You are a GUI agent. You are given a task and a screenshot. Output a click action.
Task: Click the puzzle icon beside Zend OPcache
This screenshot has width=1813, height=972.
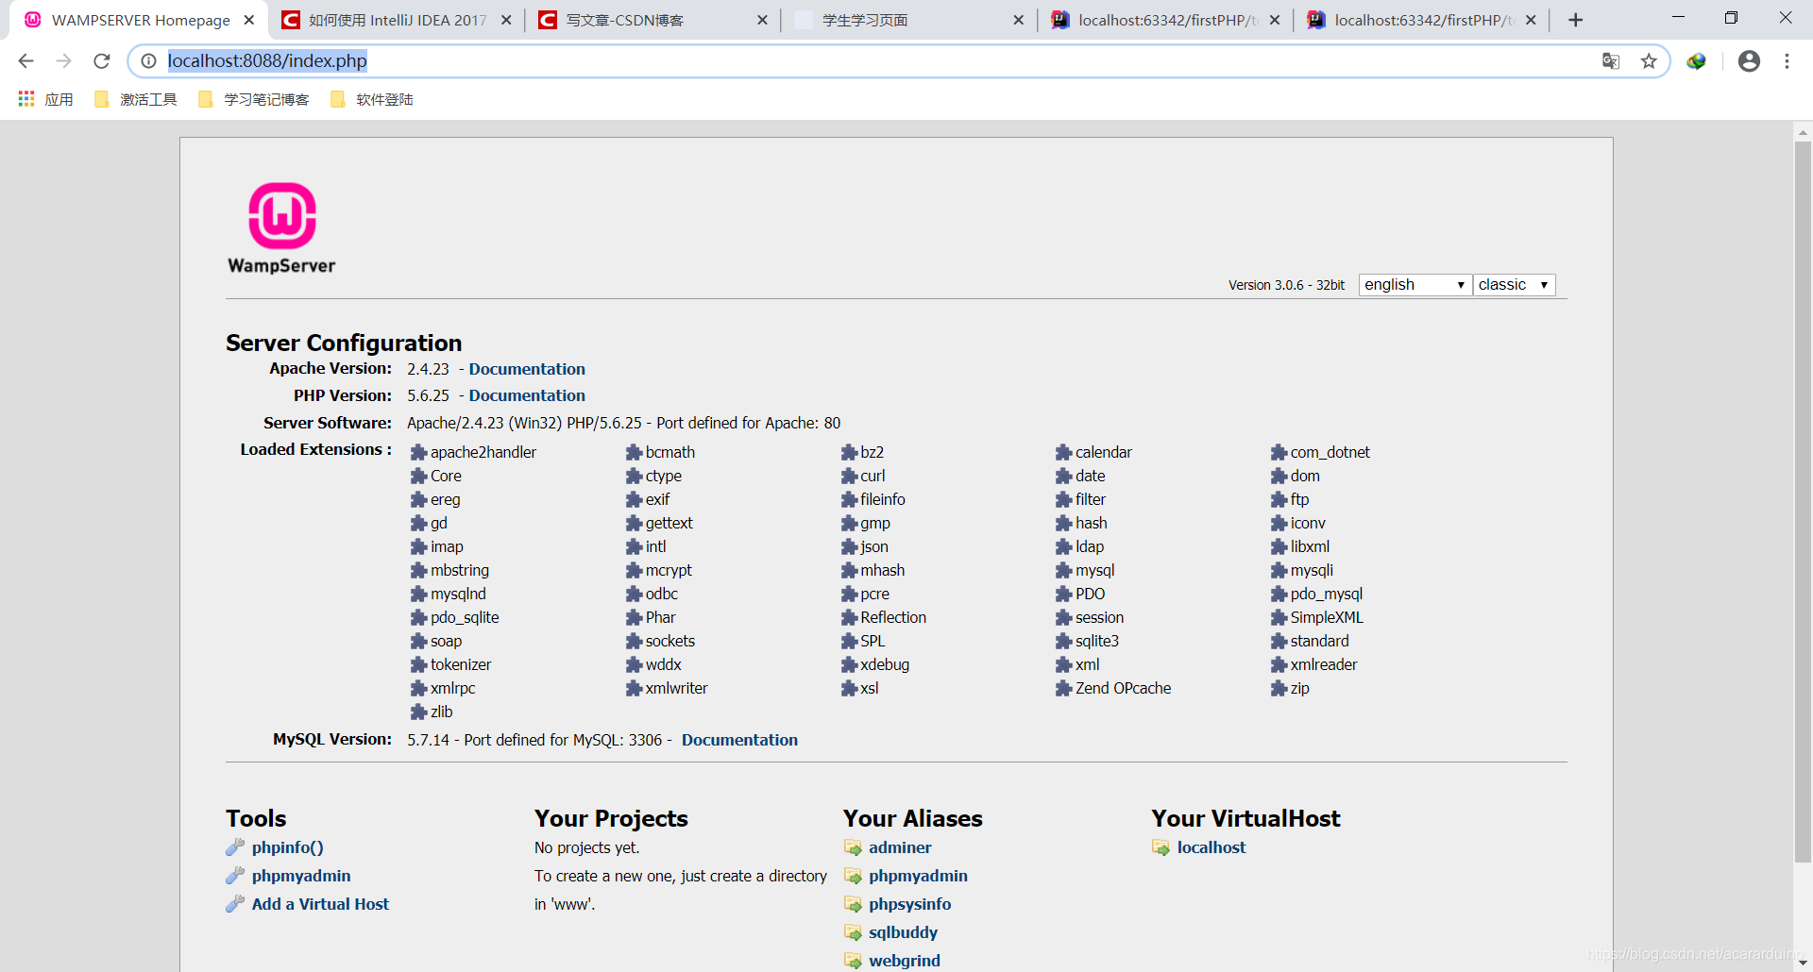1063,689
